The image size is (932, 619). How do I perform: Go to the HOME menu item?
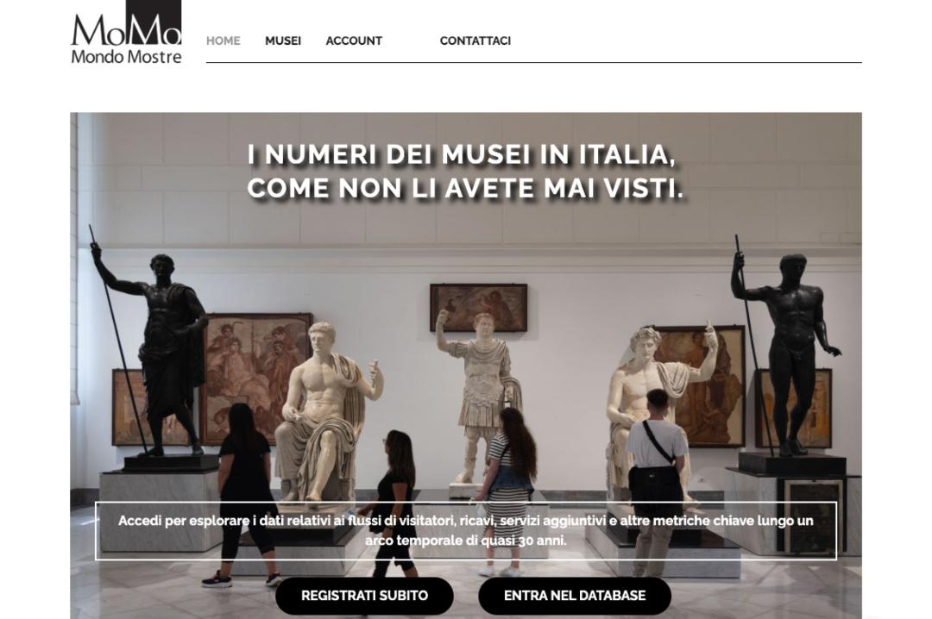click(x=223, y=41)
